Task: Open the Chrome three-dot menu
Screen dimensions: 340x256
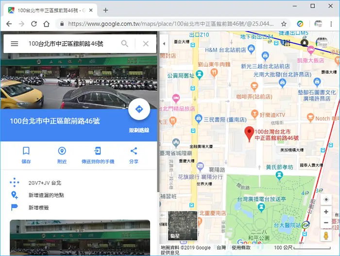Action: click(x=331, y=24)
